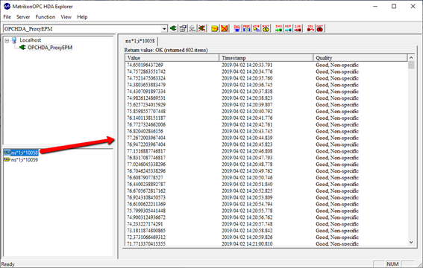
Task: Select item ns*1;i*10058 in the item list
Action: click(x=25, y=153)
